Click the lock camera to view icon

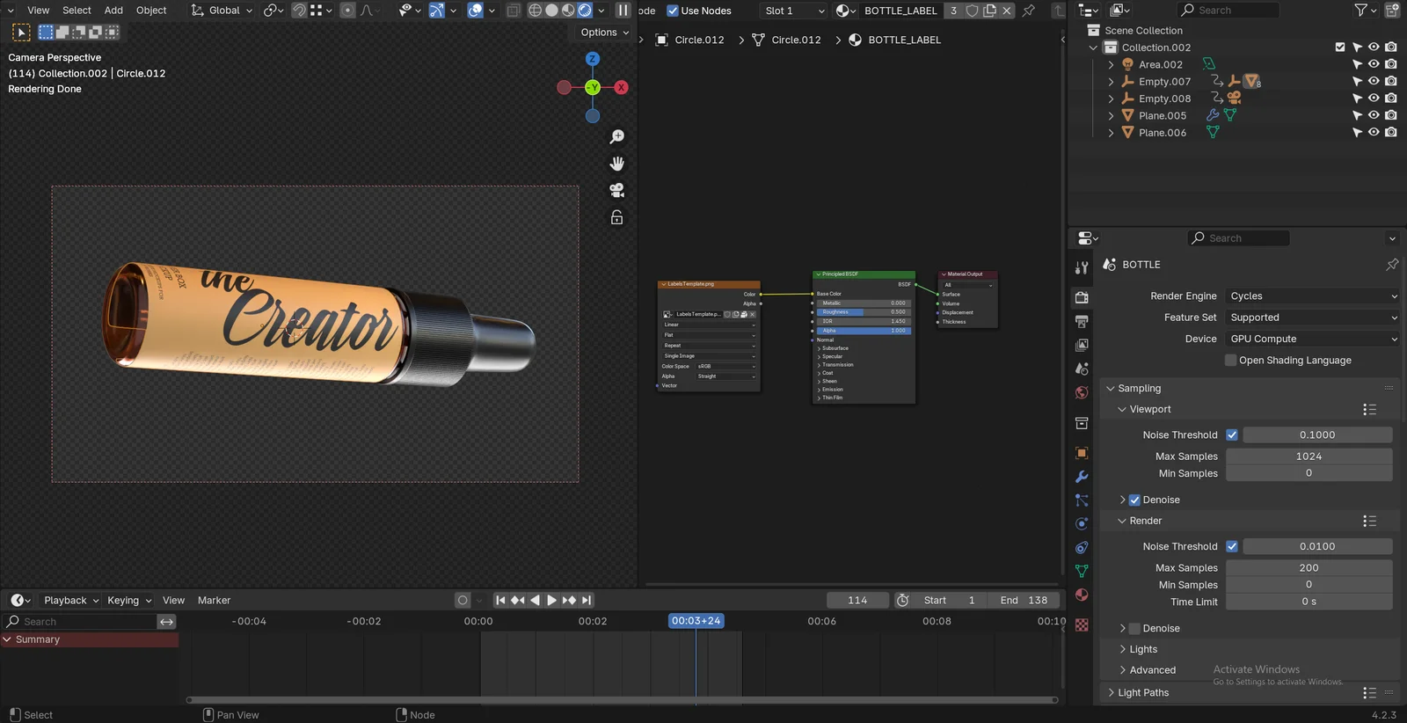pyautogui.click(x=617, y=217)
